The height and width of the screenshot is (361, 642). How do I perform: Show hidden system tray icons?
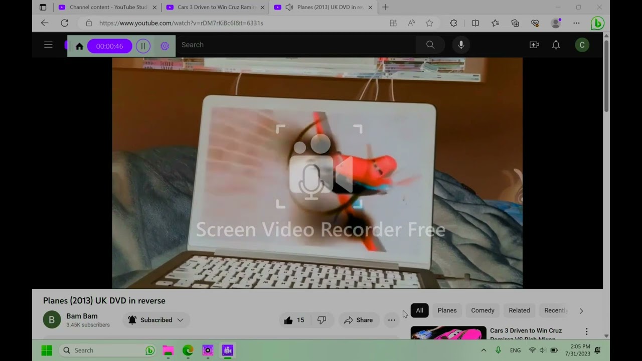point(484,350)
